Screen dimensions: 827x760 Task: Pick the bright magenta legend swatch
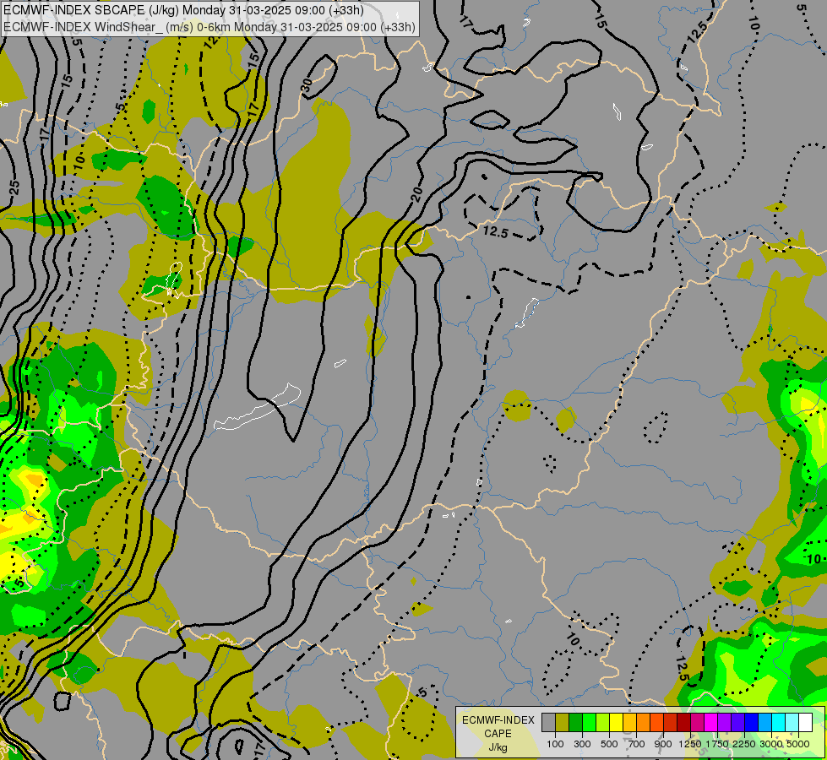click(x=710, y=722)
